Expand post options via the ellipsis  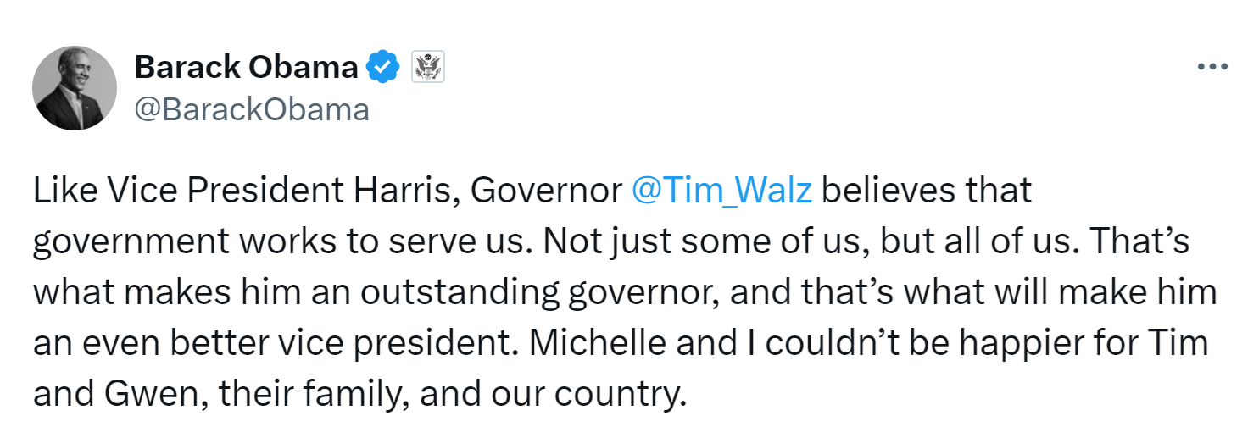1212,66
